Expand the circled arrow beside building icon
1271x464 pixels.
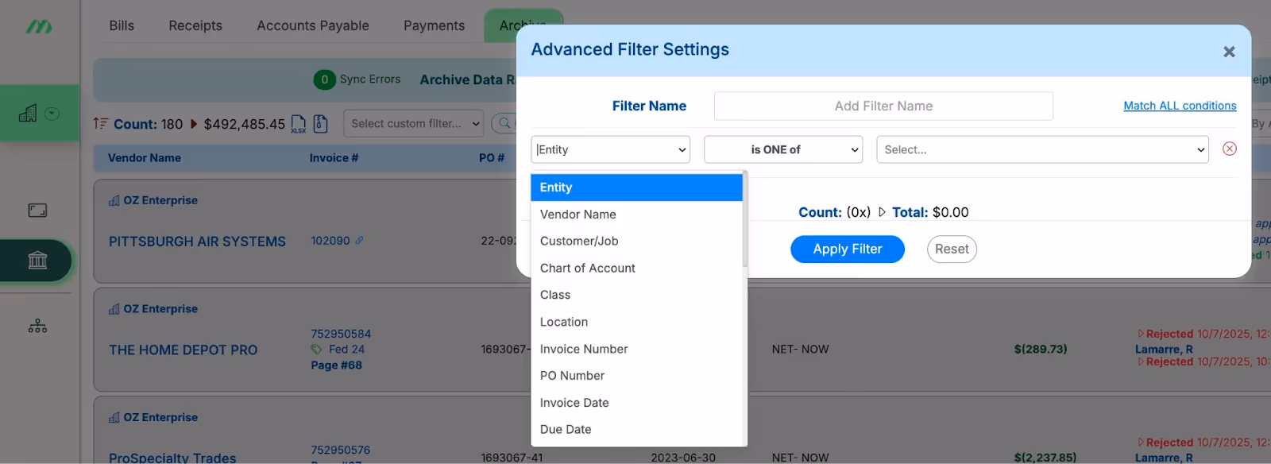(x=52, y=114)
